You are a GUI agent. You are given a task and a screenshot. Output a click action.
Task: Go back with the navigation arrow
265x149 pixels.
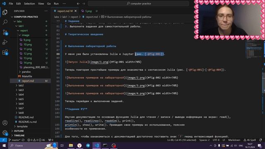(78, 4)
